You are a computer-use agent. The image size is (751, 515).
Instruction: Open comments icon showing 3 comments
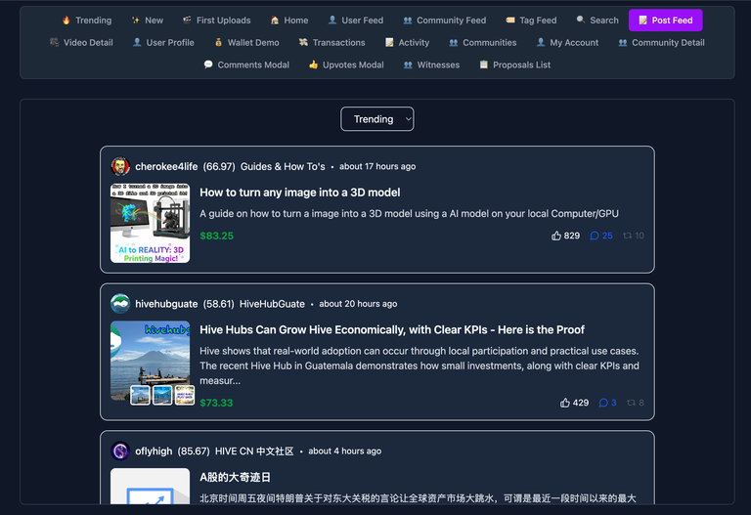pyautogui.click(x=607, y=403)
